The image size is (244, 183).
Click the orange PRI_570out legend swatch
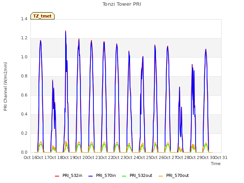[161, 176]
